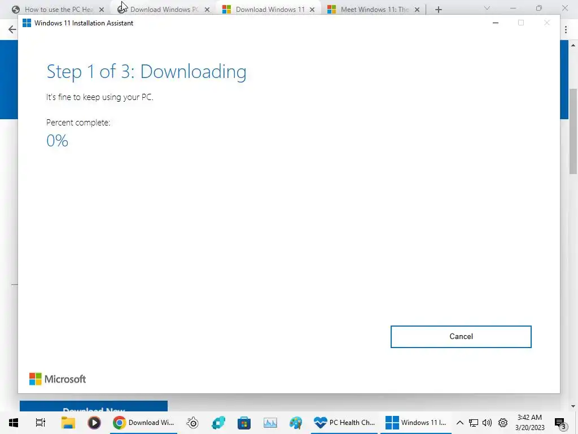Image resolution: width=578 pixels, height=434 pixels.
Task: Click the Windows logo in the assistant title bar
Action: [27, 23]
